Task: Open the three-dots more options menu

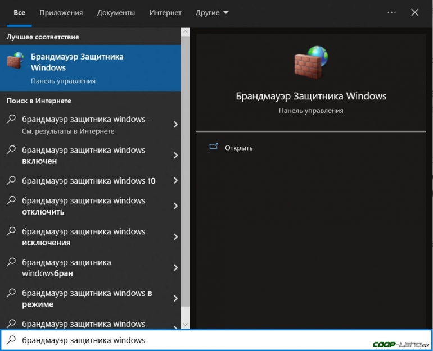Action: pyautogui.click(x=392, y=12)
